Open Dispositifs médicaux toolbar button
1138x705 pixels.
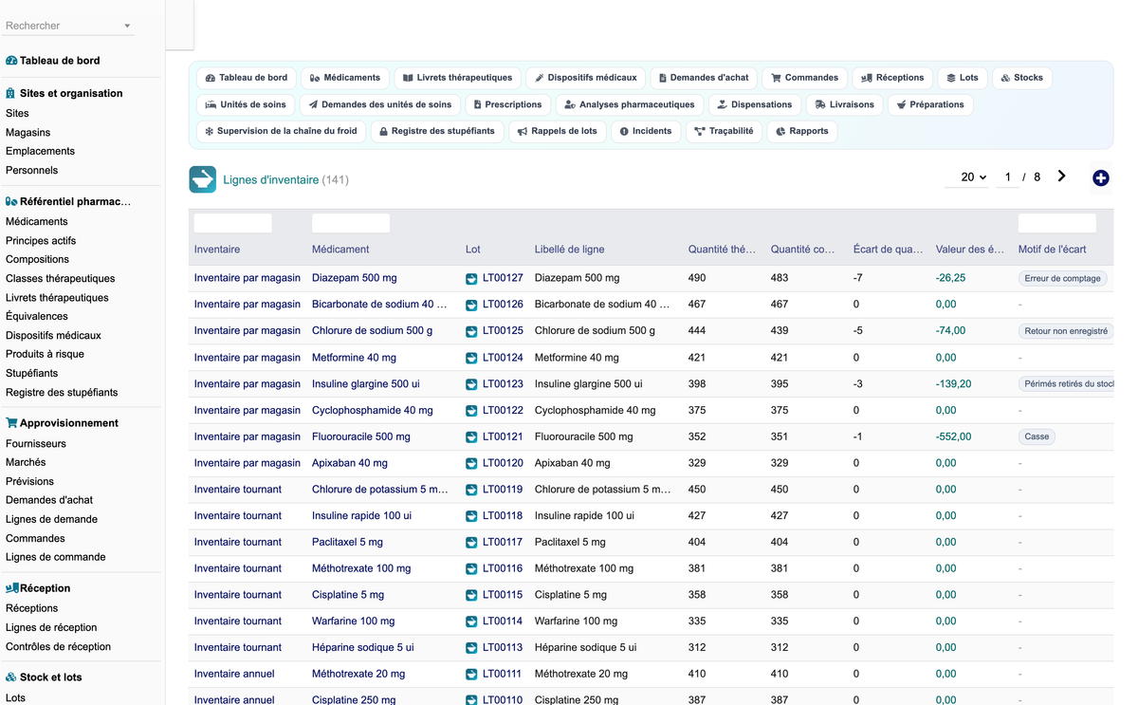click(586, 78)
